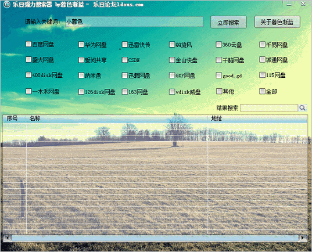Toggle the vdisk威盘 checkbox
The width and height of the screenshot is (312, 252).
click(x=172, y=92)
